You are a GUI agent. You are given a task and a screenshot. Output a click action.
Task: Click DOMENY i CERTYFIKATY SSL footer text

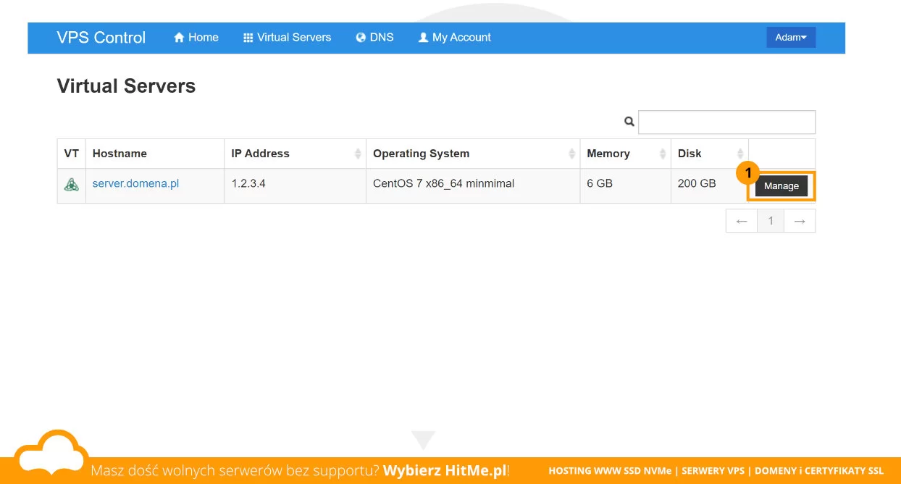coord(819,471)
